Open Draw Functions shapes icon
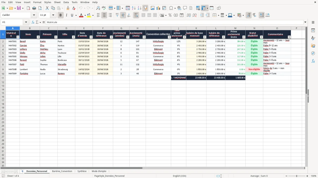This screenshot has height=178, width=318. (219, 8)
